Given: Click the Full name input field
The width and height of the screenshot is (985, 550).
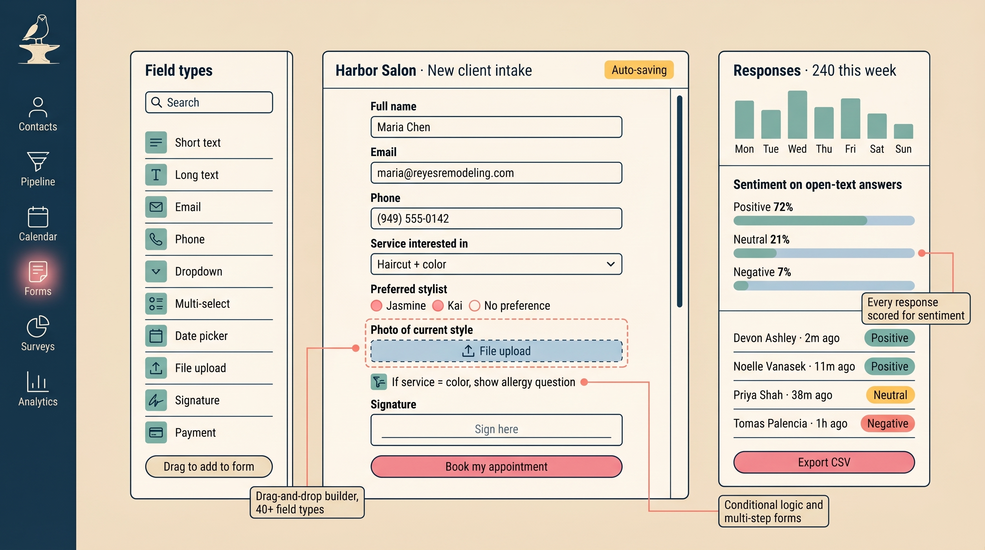Looking at the screenshot, I should click(496, 127).
